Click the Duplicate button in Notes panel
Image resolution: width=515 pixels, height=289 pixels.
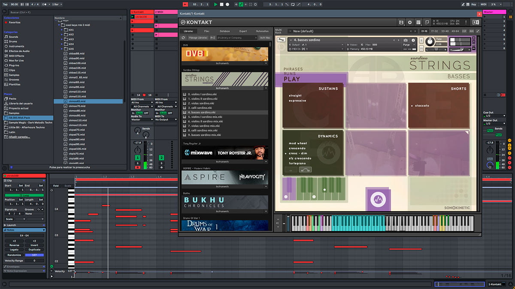(34, 250)
